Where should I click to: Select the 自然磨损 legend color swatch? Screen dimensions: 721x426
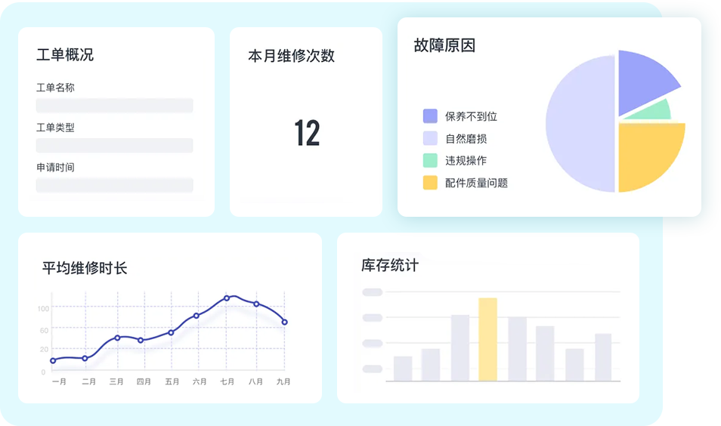tap(430, 138)
